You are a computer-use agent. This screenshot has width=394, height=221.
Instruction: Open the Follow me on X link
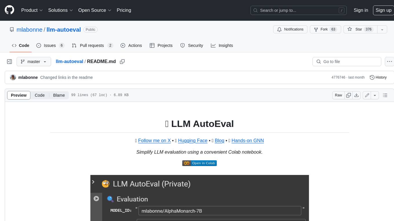click(154, 141)
